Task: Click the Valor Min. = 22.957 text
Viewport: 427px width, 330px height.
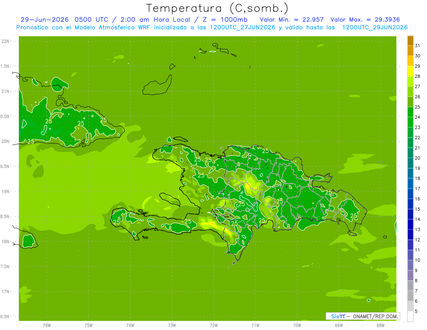Action: pos(292,20)
